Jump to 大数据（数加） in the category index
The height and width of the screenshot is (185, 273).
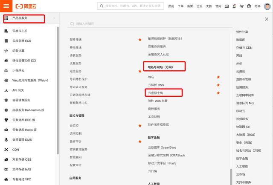click(246, 135)
